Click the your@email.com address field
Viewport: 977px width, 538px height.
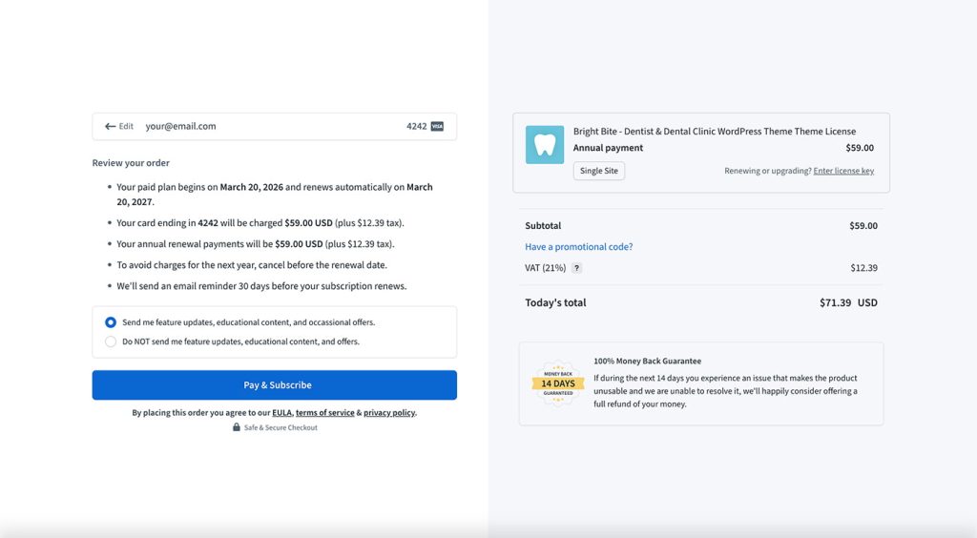[180, 126]
